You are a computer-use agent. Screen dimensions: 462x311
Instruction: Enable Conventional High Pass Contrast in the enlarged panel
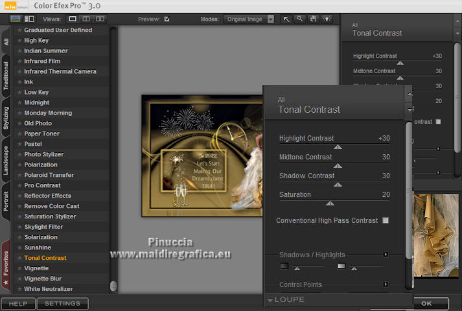tap(386, 220)
